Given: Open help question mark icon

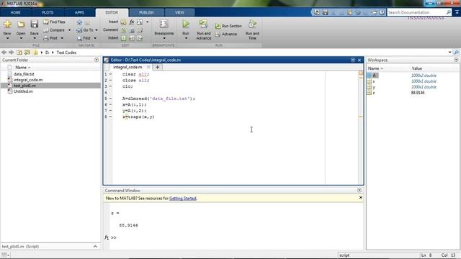Looking at the screenshot, I should pyautogui.click(x=382, y=12).
